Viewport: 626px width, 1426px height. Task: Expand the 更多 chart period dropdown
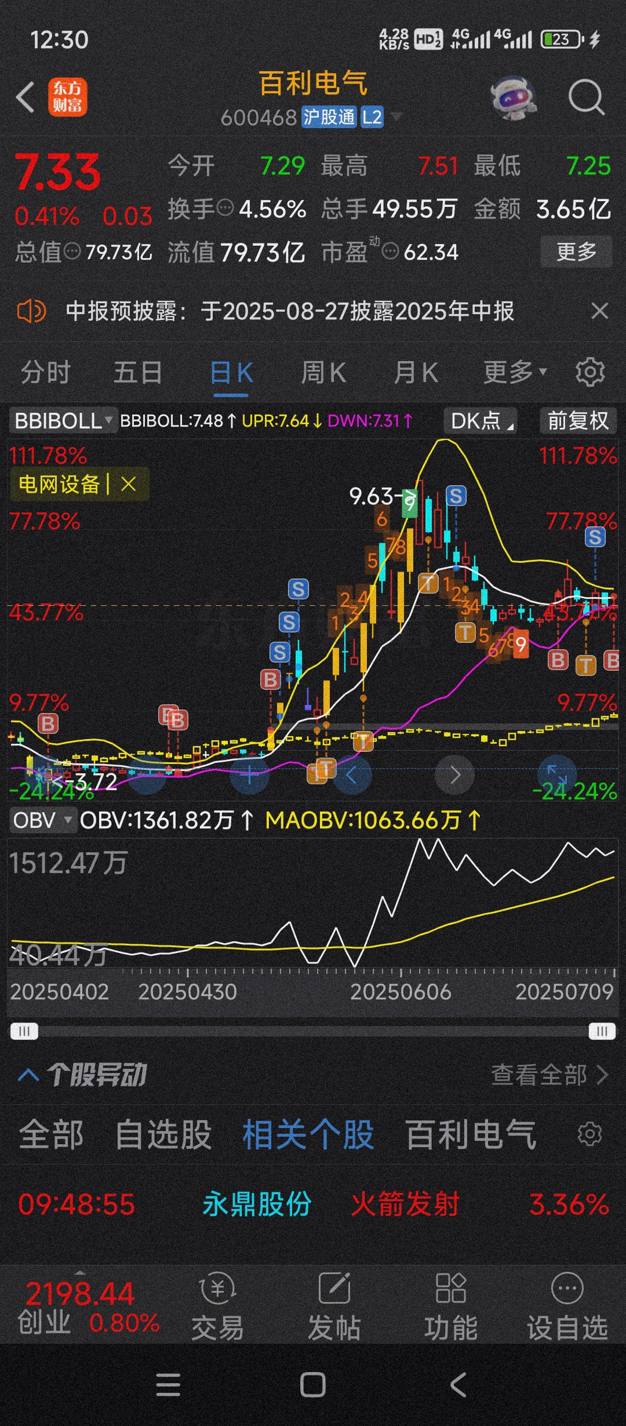tap(515, 372)
